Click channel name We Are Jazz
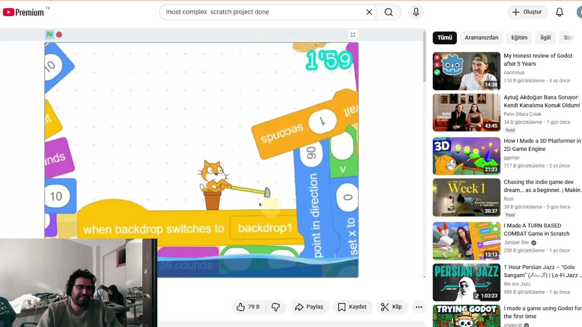 coord(517,284)
